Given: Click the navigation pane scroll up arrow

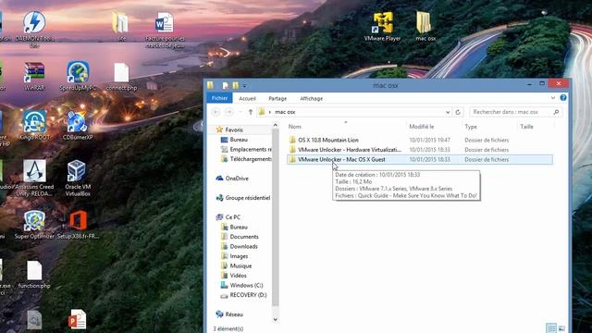Looking at the screenshot, I should pyautogui.click(x=276, y=125).
